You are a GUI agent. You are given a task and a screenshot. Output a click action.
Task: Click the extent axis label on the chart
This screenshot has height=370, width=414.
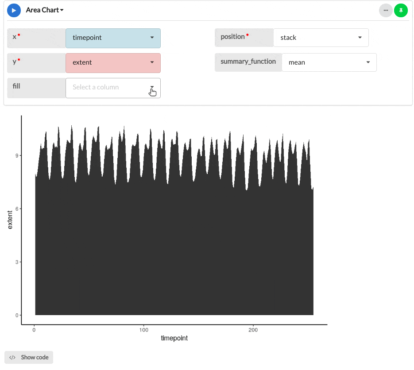tap(10, 218)
